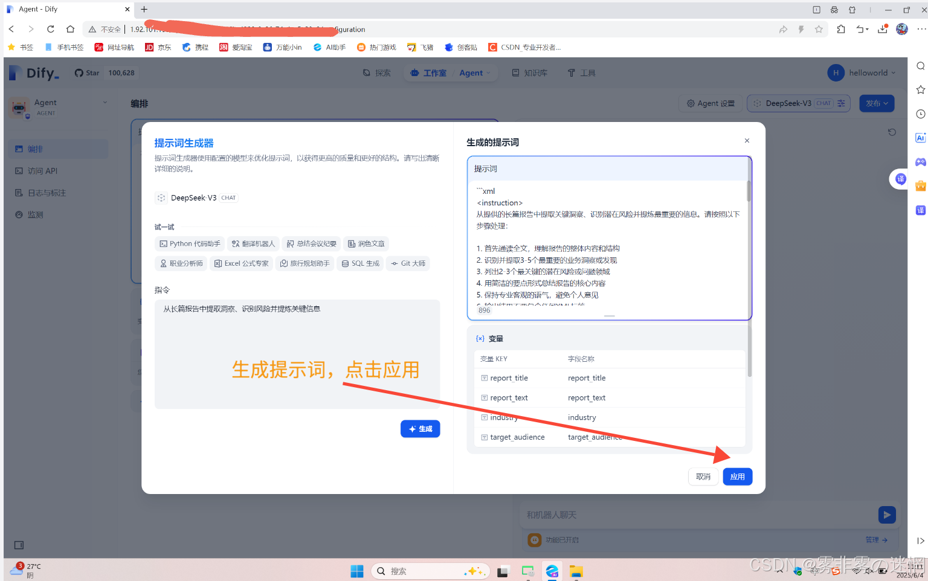Switch to the 探索 top tab
This screenshot has height=581, width=928.
click(x=376, y=72)
